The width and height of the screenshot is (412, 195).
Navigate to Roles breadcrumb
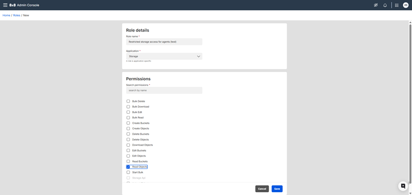[16, 16]
